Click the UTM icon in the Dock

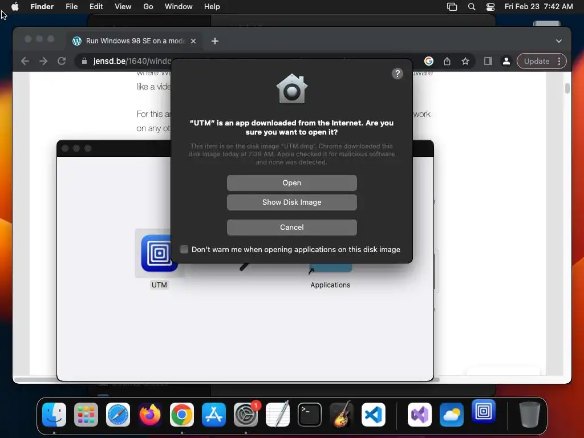(484, 412)
